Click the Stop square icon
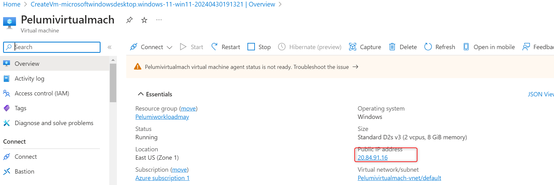The image size is (554, 185). pos(251,47)
